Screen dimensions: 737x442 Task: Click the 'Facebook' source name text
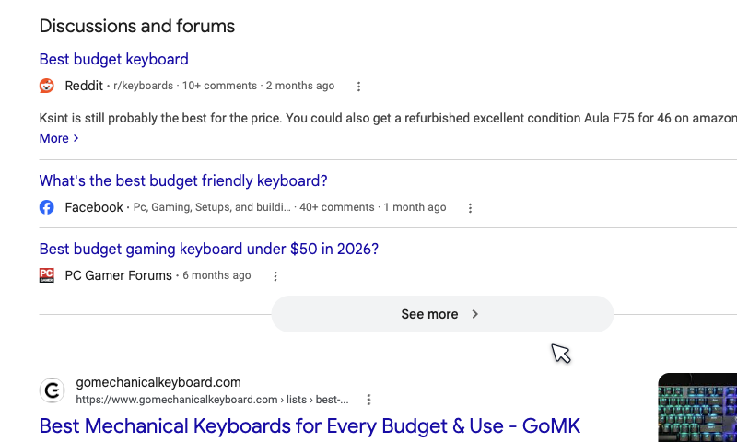(x=94, y=207)
